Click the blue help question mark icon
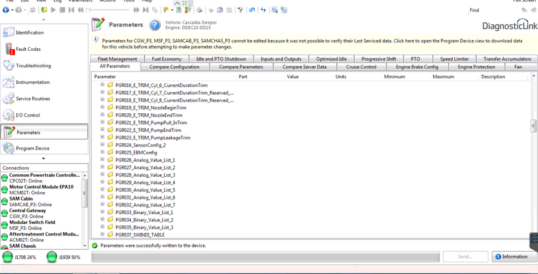Screen dimensions: 538x274 pyautogui.click(x=154, y=25)
